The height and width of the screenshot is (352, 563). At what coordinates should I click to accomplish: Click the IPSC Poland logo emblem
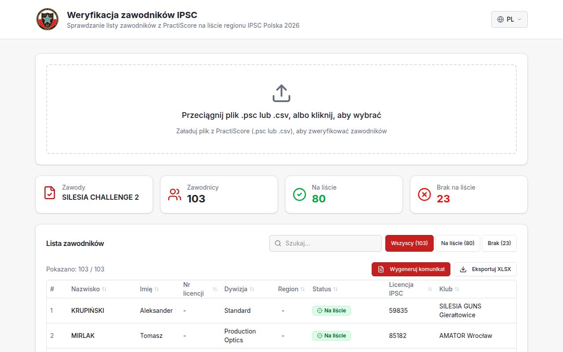48,19
